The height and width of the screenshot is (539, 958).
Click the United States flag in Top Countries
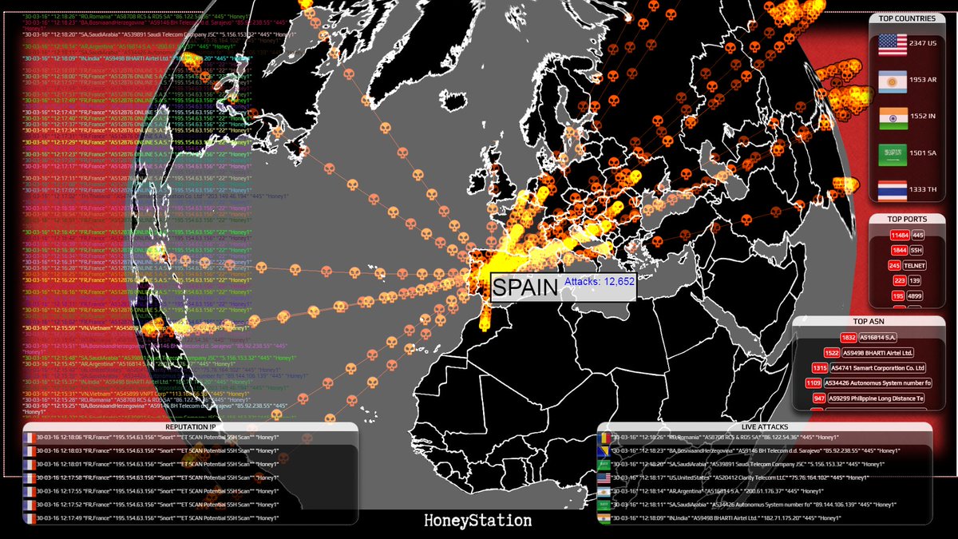coord(893,44)
